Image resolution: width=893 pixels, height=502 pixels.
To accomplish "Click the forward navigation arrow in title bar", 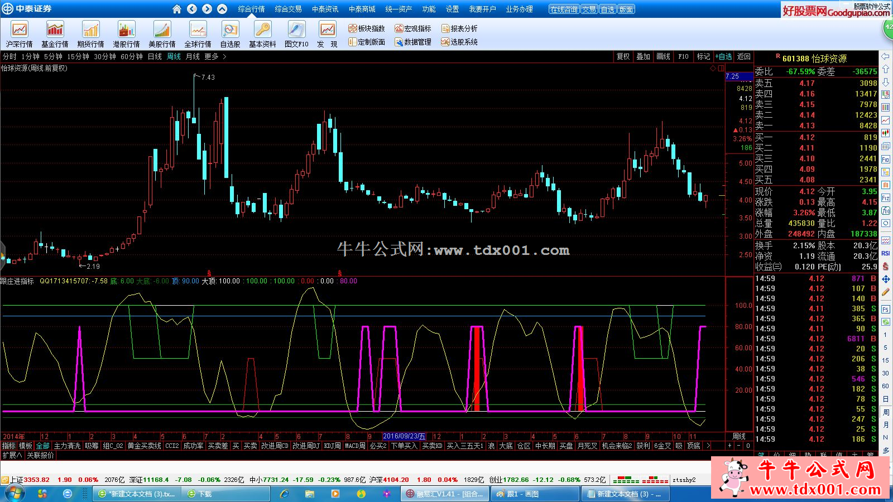I will coord(207,9).
